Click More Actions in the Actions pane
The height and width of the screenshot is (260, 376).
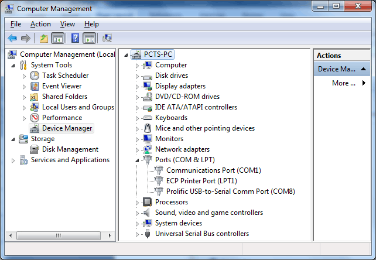pos(343,83)
